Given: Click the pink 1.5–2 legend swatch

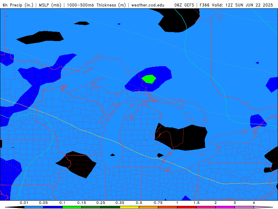Looking at the screenshot, I should click(206, 207).
